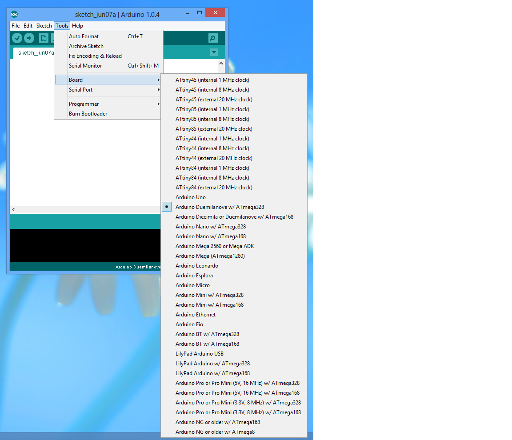Viewport: 512px width, 440px height.
Task: Pick ATtiny84 (external 20 MHz clock)
Action: pyautogui.click(x=234, y=188)
